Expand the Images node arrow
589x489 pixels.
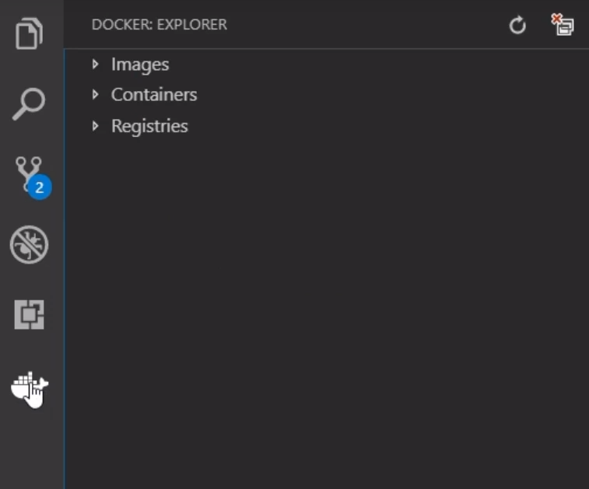pyautogui.click(x=96, y=65)
